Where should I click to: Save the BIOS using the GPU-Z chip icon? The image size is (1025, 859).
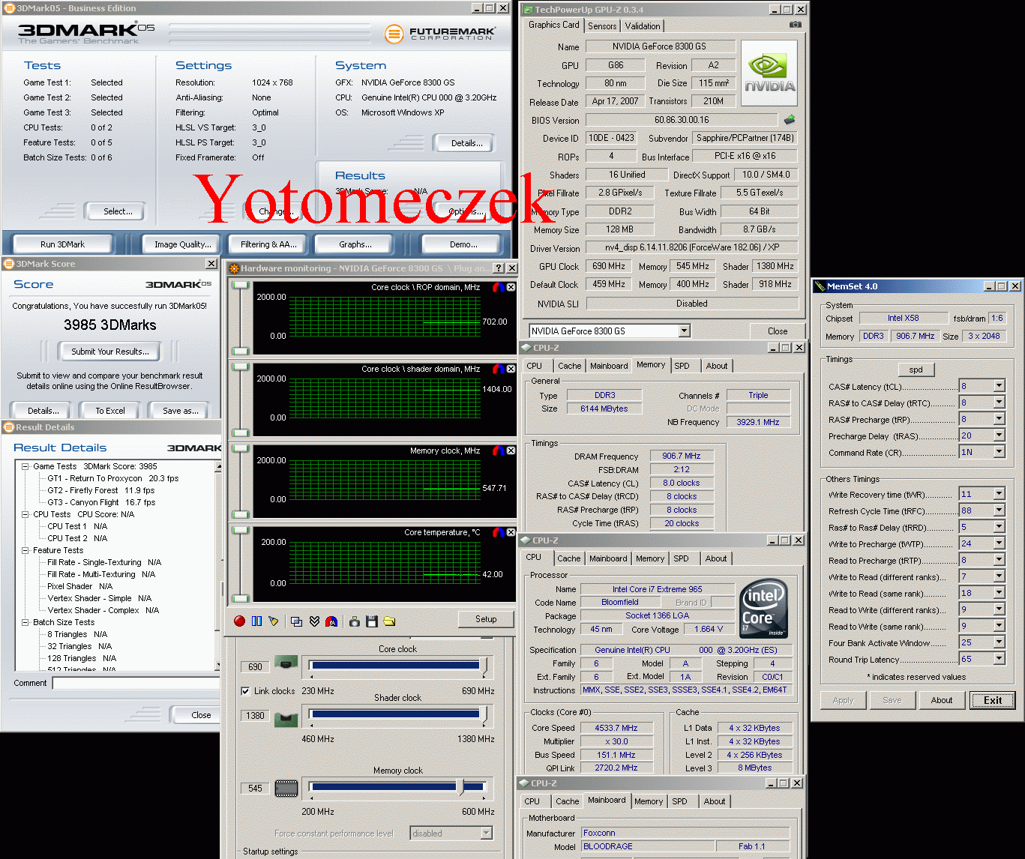(790, 119)
